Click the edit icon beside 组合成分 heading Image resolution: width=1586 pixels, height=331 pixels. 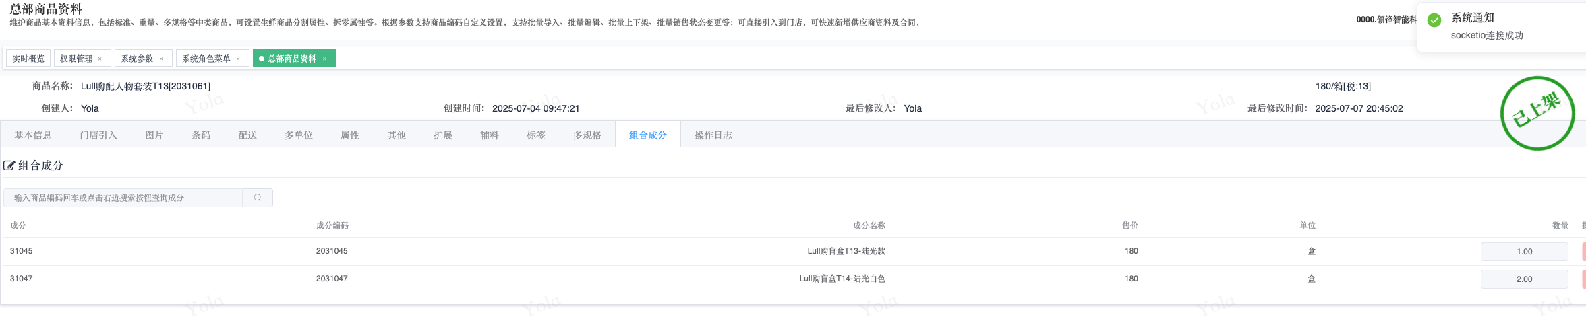[9, 165]
